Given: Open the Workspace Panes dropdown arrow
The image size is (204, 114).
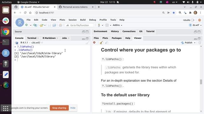Looking at the screenshot, I should click(x=111, y=25).
